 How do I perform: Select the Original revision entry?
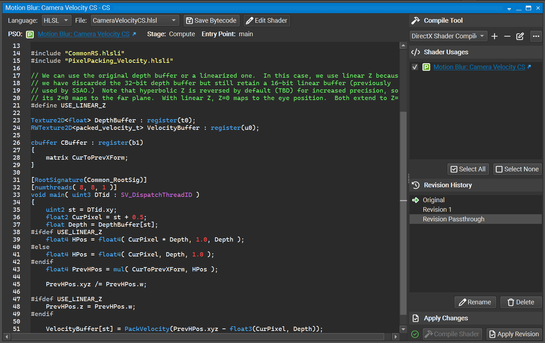pos(433,200)
